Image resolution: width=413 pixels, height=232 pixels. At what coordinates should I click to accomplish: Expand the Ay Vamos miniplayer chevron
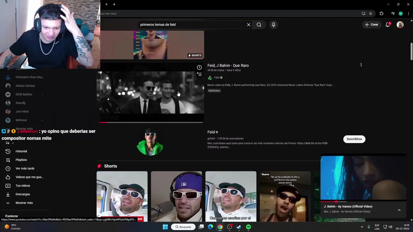[x=399, y=210]
